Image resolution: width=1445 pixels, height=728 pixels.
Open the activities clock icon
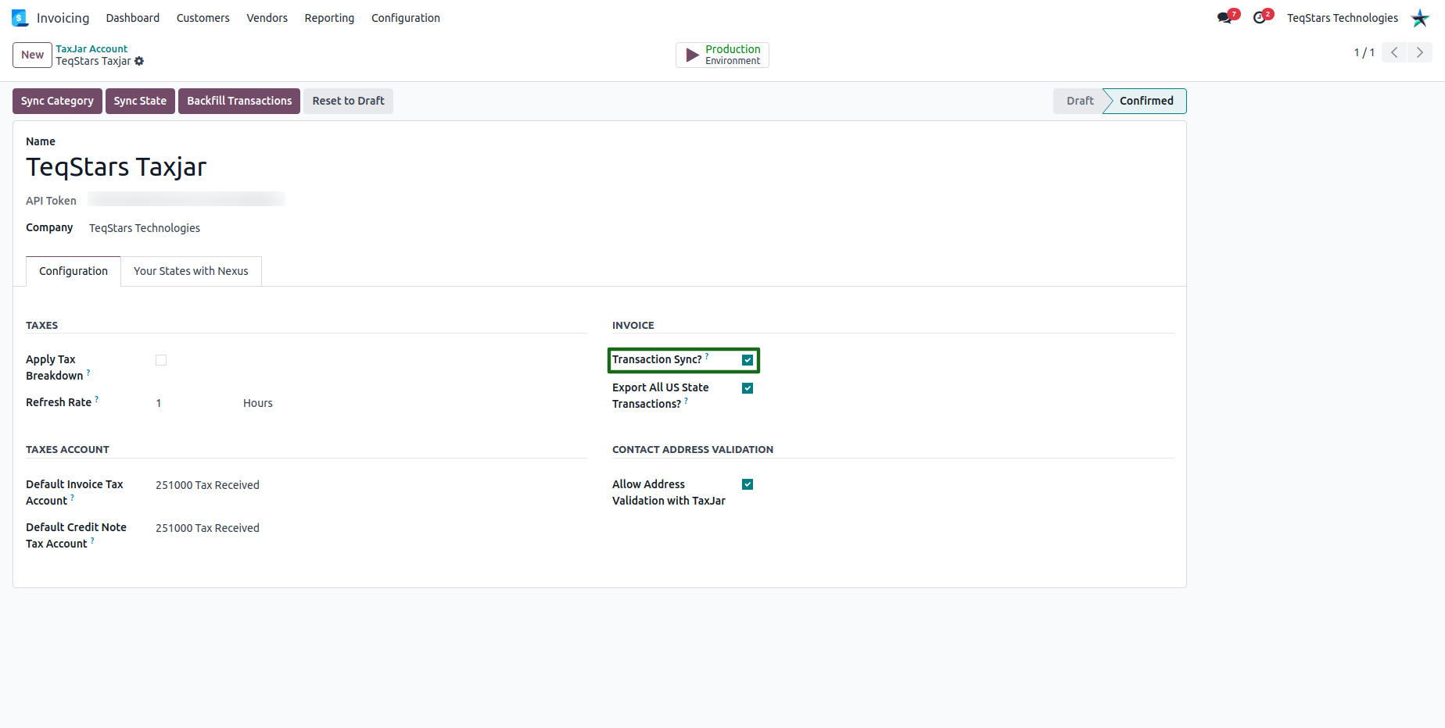[x=1260, y=18]
